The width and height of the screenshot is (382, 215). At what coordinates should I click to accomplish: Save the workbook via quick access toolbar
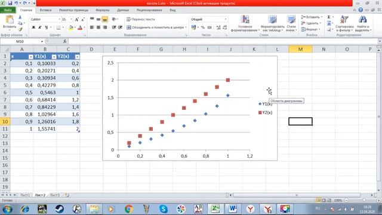click(x=10, y=3)
